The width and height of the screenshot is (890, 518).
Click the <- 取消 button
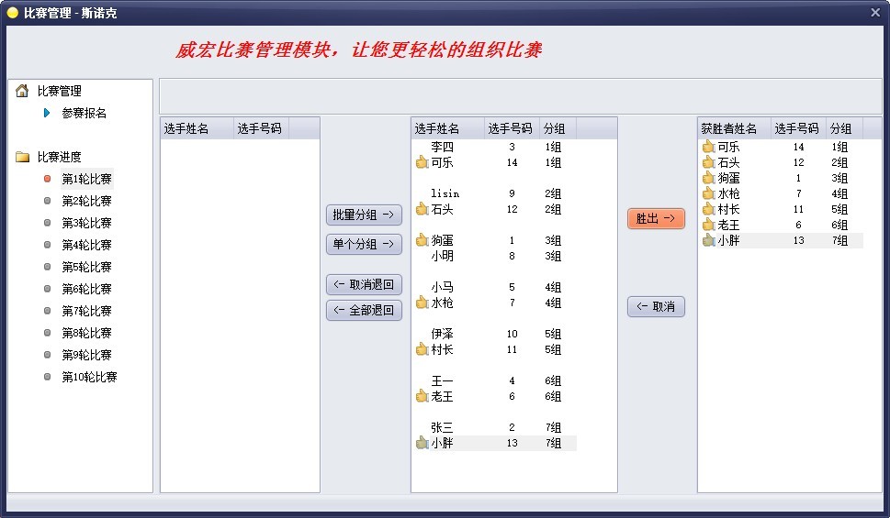pos(656,306)
